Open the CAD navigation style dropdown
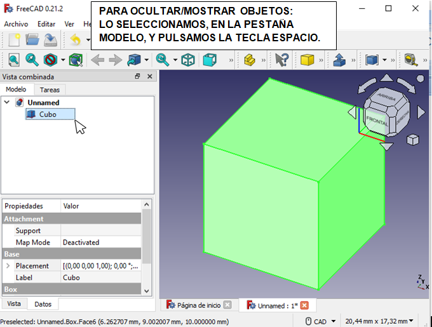Viewport: 432px width, 327px height. click(321, 321)
